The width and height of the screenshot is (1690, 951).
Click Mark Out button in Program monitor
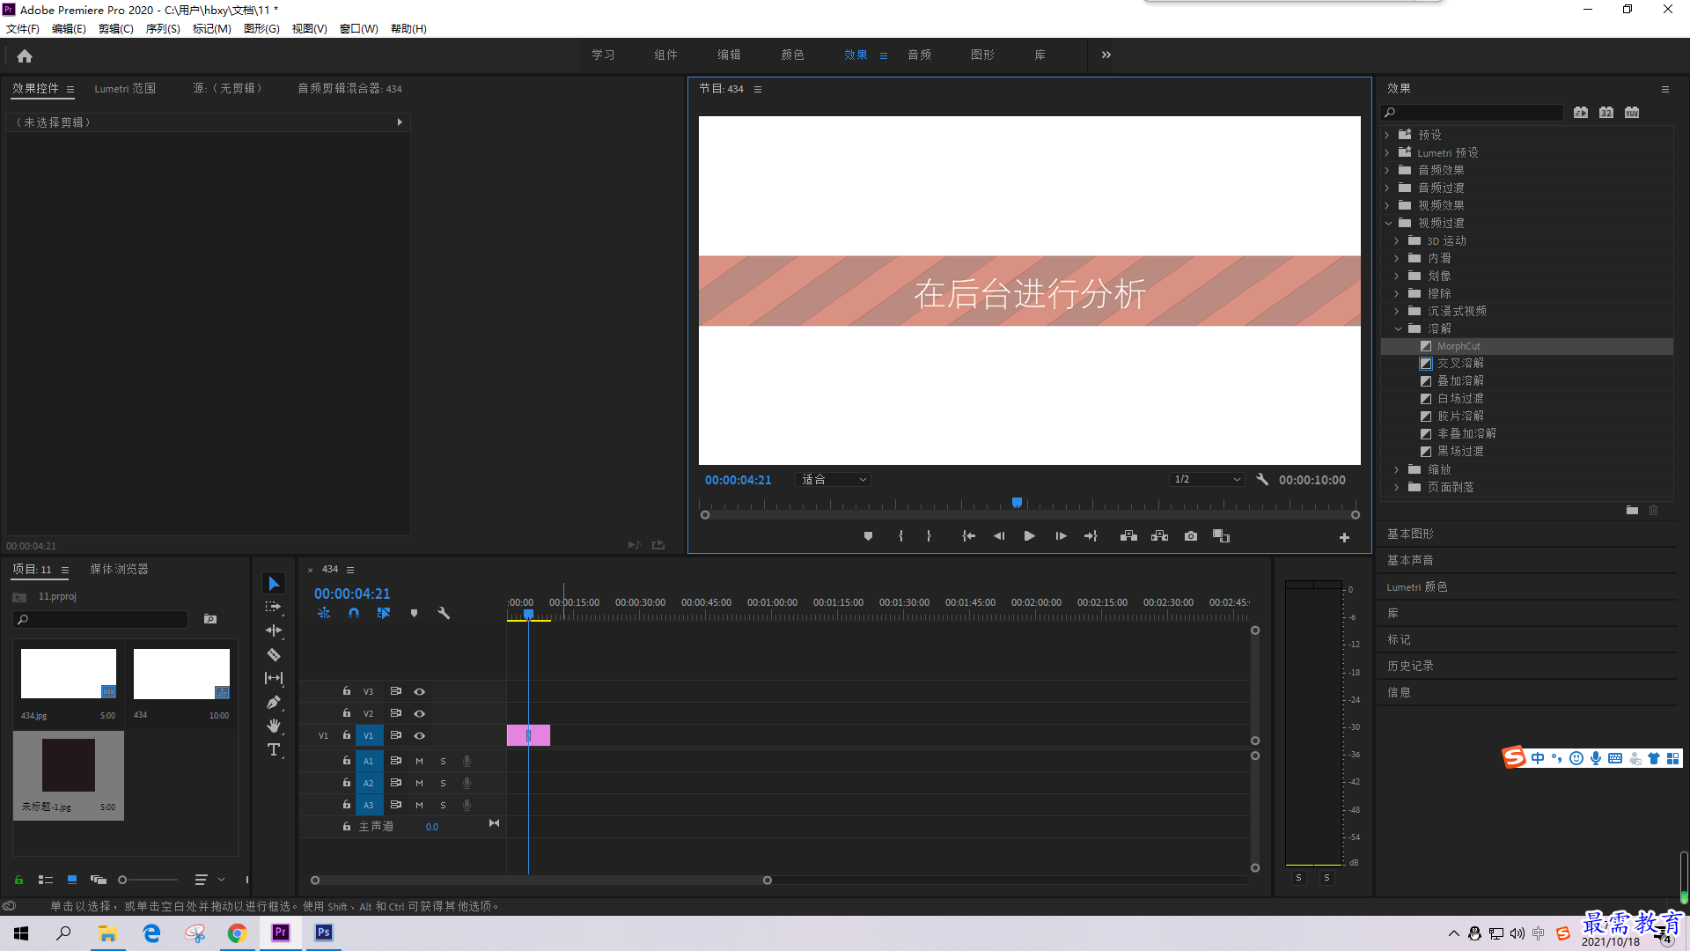pyautogui.click(x=929, y=536)
